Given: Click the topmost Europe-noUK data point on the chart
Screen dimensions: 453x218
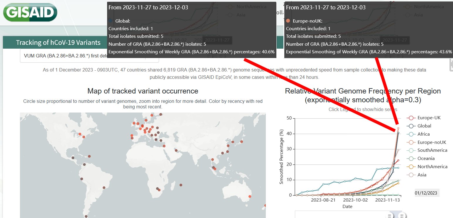Looking at the screenshot, I should [x=398, y=128].
